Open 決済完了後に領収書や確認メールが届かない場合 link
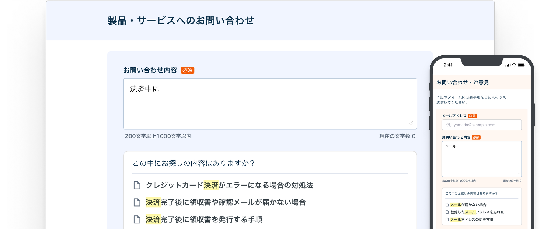The height and width of the screenshot is (229, 540). click(226, 202)
